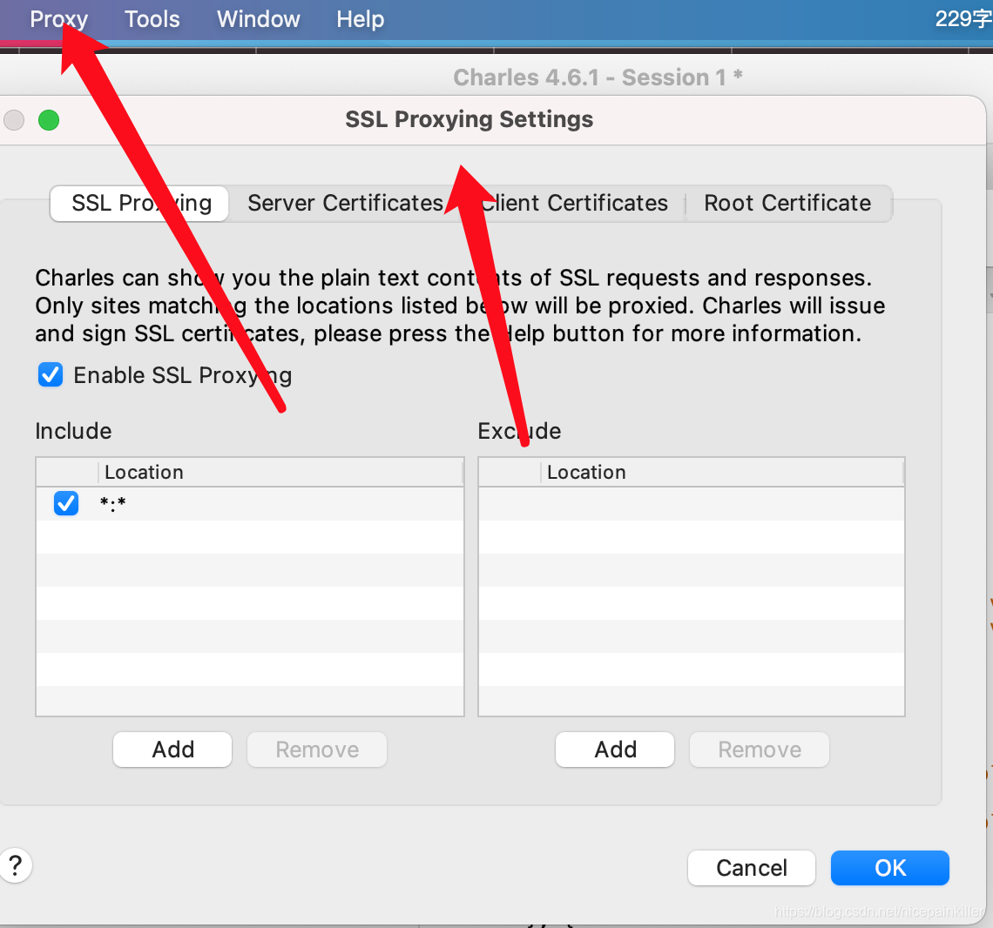
Task: Switch to Root Certificate tab
Action: coord(787,203)
